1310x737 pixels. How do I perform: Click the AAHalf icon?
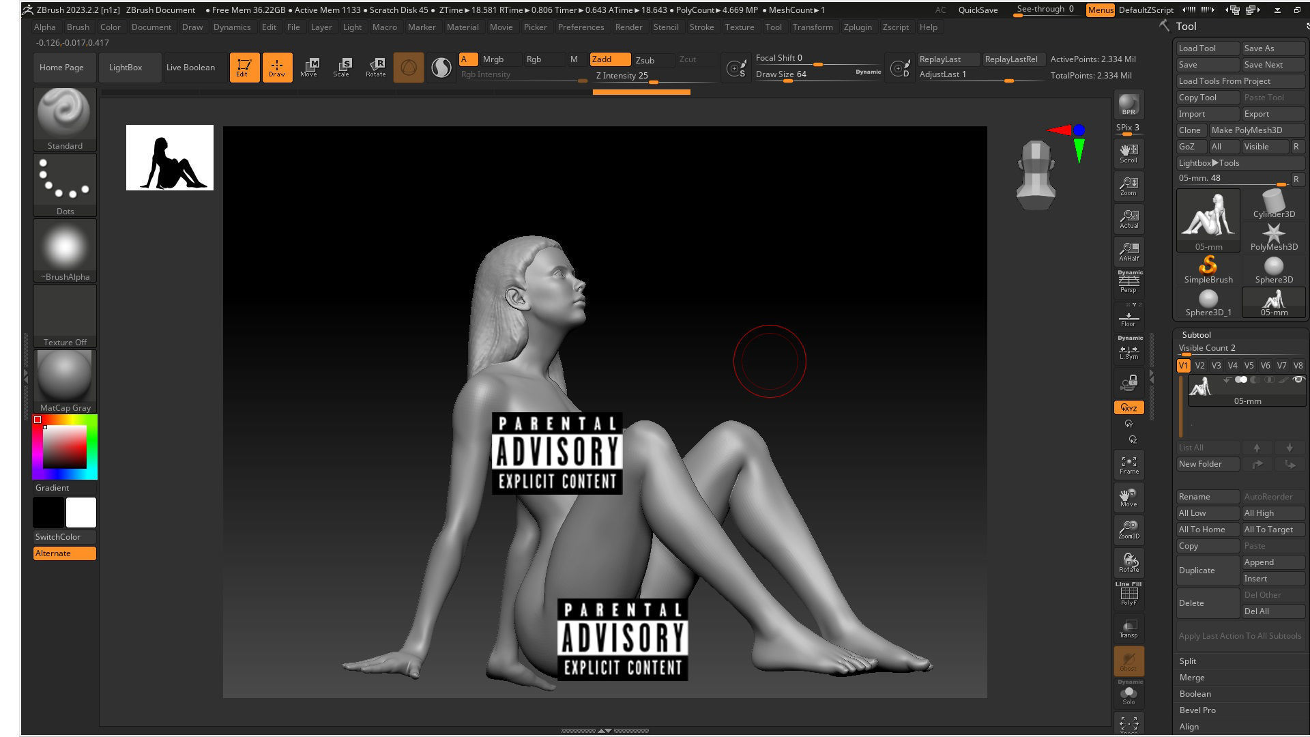(x=1129, y=251)
